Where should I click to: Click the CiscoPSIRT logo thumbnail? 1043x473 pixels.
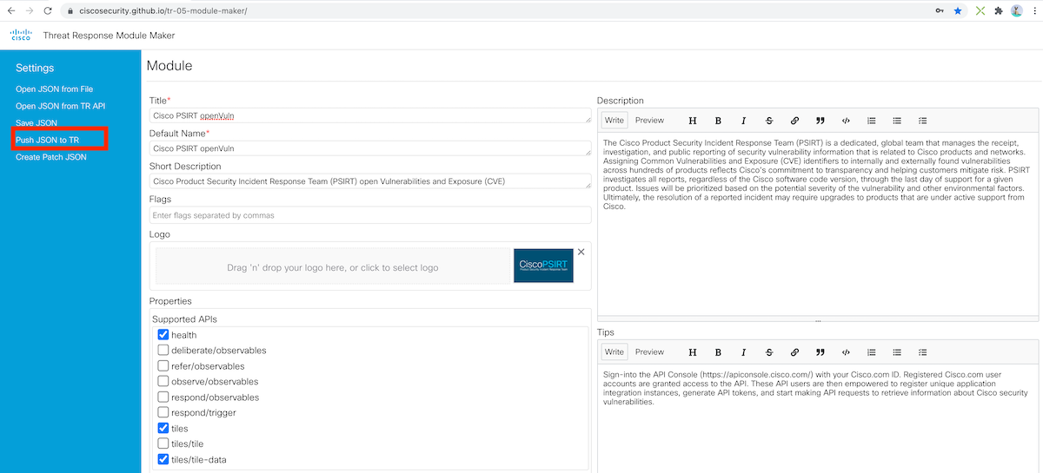544,266
